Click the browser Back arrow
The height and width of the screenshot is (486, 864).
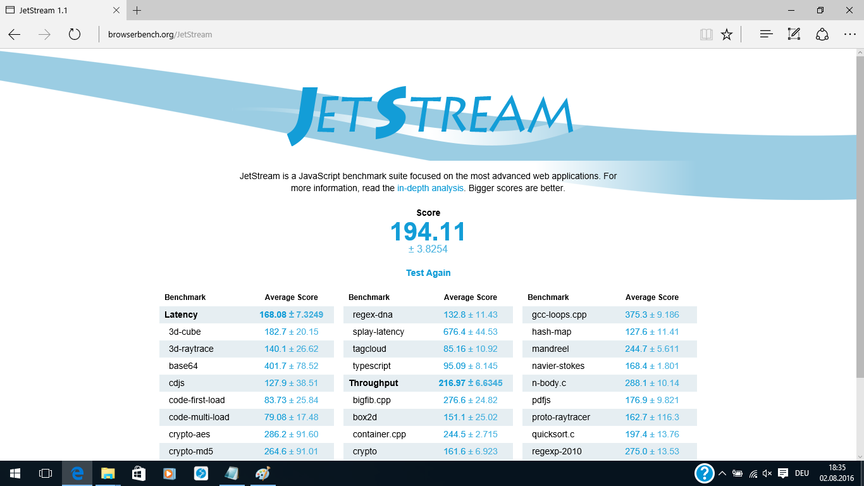tap(15, 34)
